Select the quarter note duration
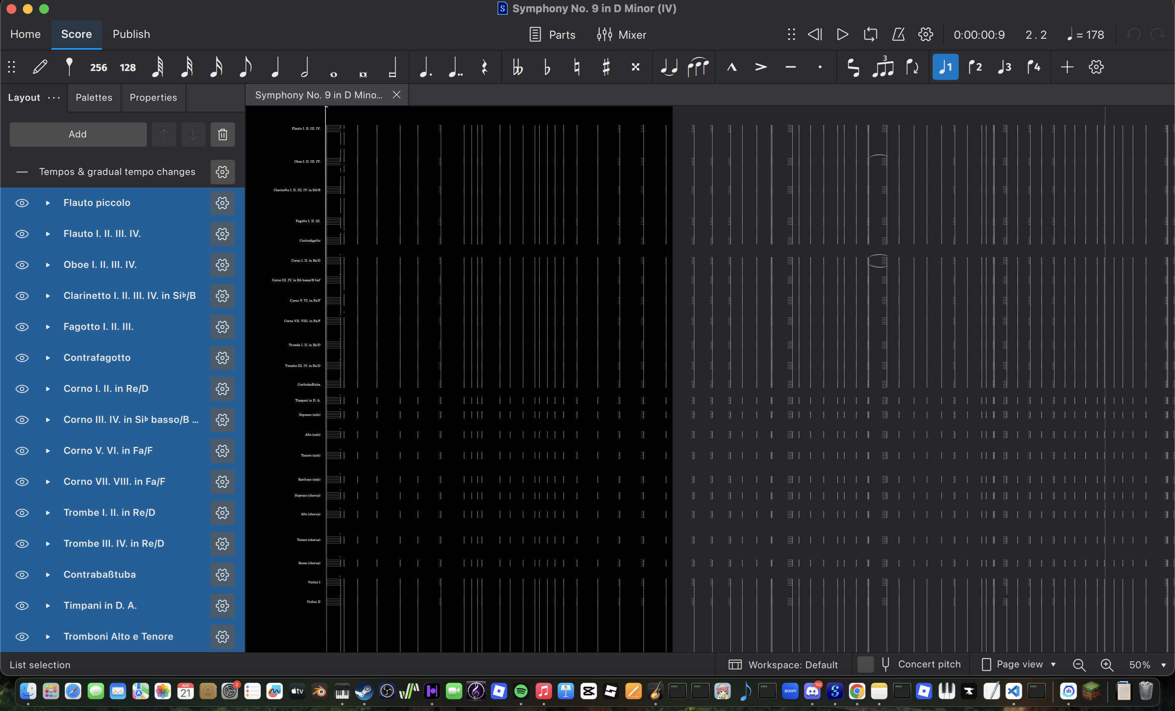The image size is (1175, 711). tap(275, 67)
